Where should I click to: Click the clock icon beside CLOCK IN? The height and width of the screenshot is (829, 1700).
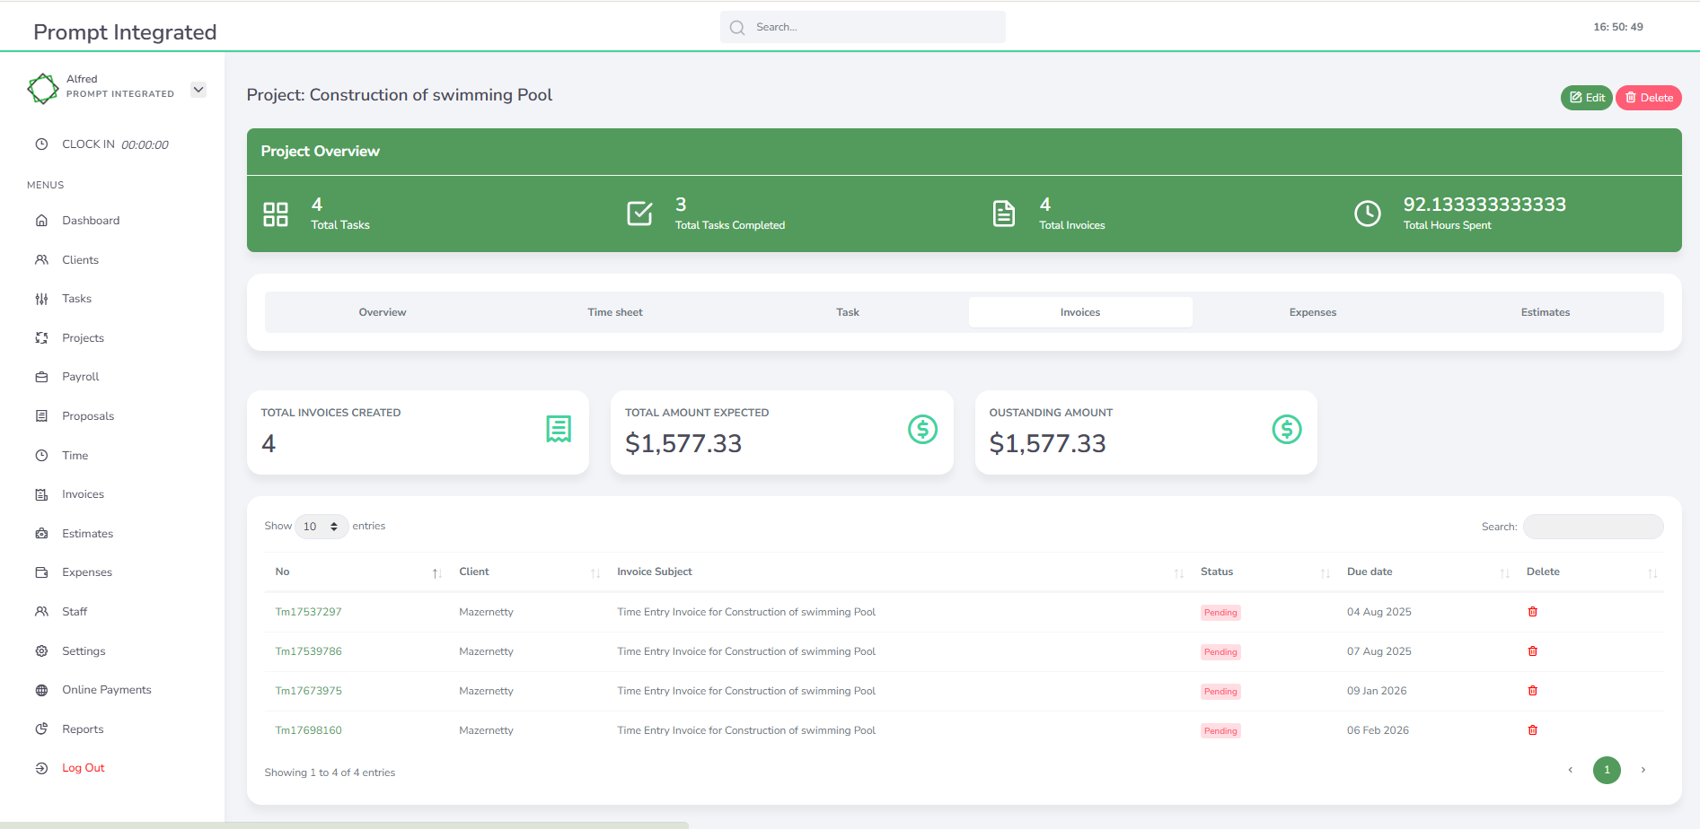[x=41, y=144]
